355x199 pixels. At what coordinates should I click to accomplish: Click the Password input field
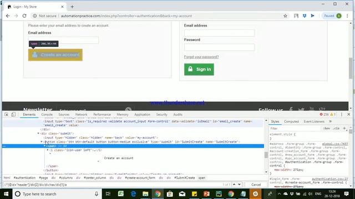(x=219, y=47)
